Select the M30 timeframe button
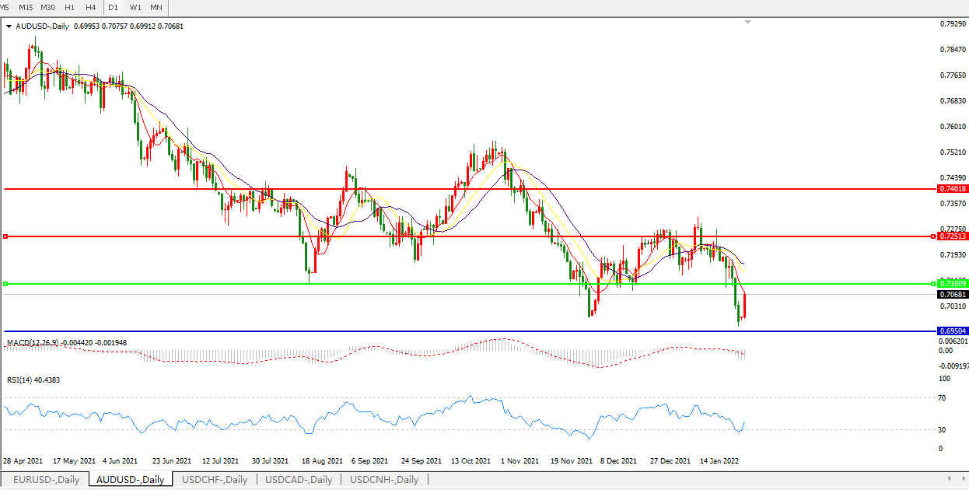969x490 pixels. pos(47,7)
